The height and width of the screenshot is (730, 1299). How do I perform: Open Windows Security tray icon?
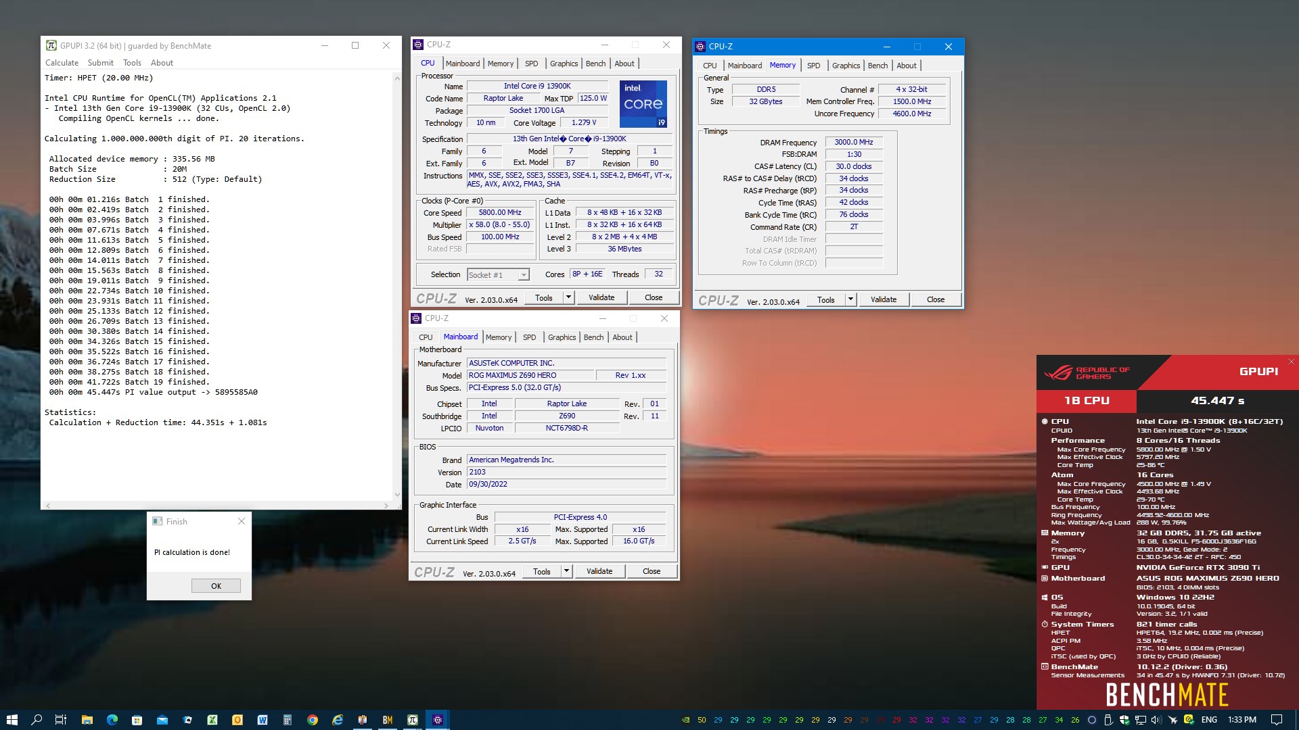[x=1124, y=720]
